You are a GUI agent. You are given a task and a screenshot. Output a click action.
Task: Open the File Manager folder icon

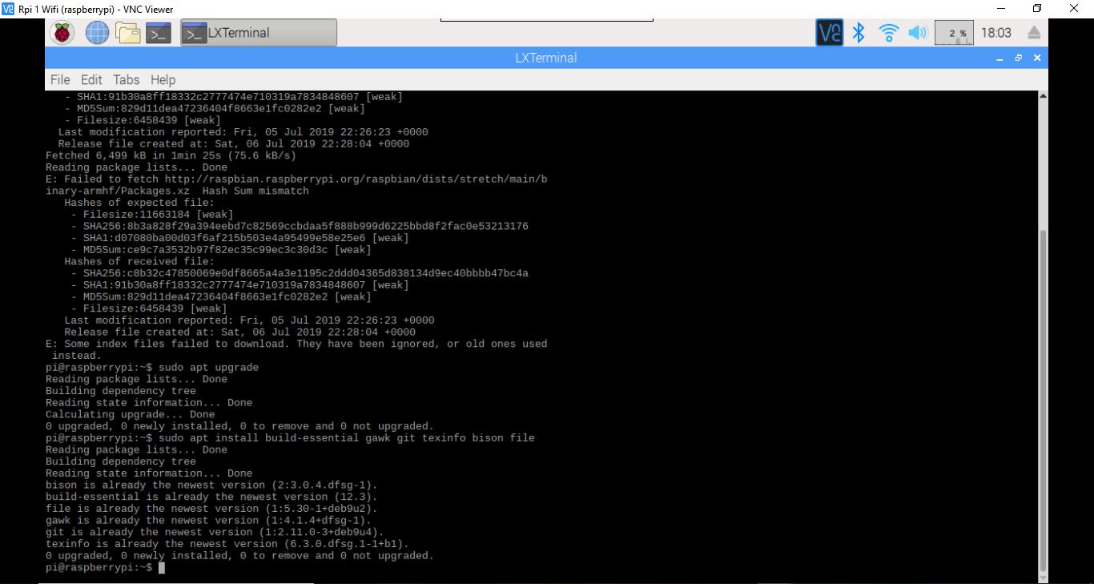(x=127, y=33)
